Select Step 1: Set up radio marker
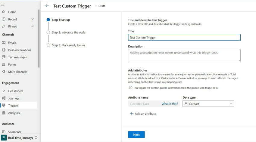This screenshot has width=256, height=142. [x=48, y=20]
